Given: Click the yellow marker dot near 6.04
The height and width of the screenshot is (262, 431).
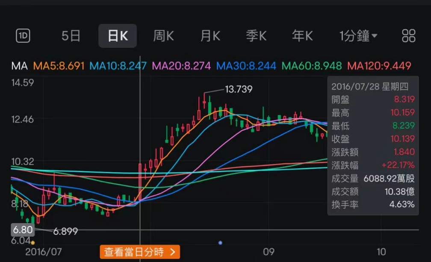Looking at the screenshot, I should 32,243.
